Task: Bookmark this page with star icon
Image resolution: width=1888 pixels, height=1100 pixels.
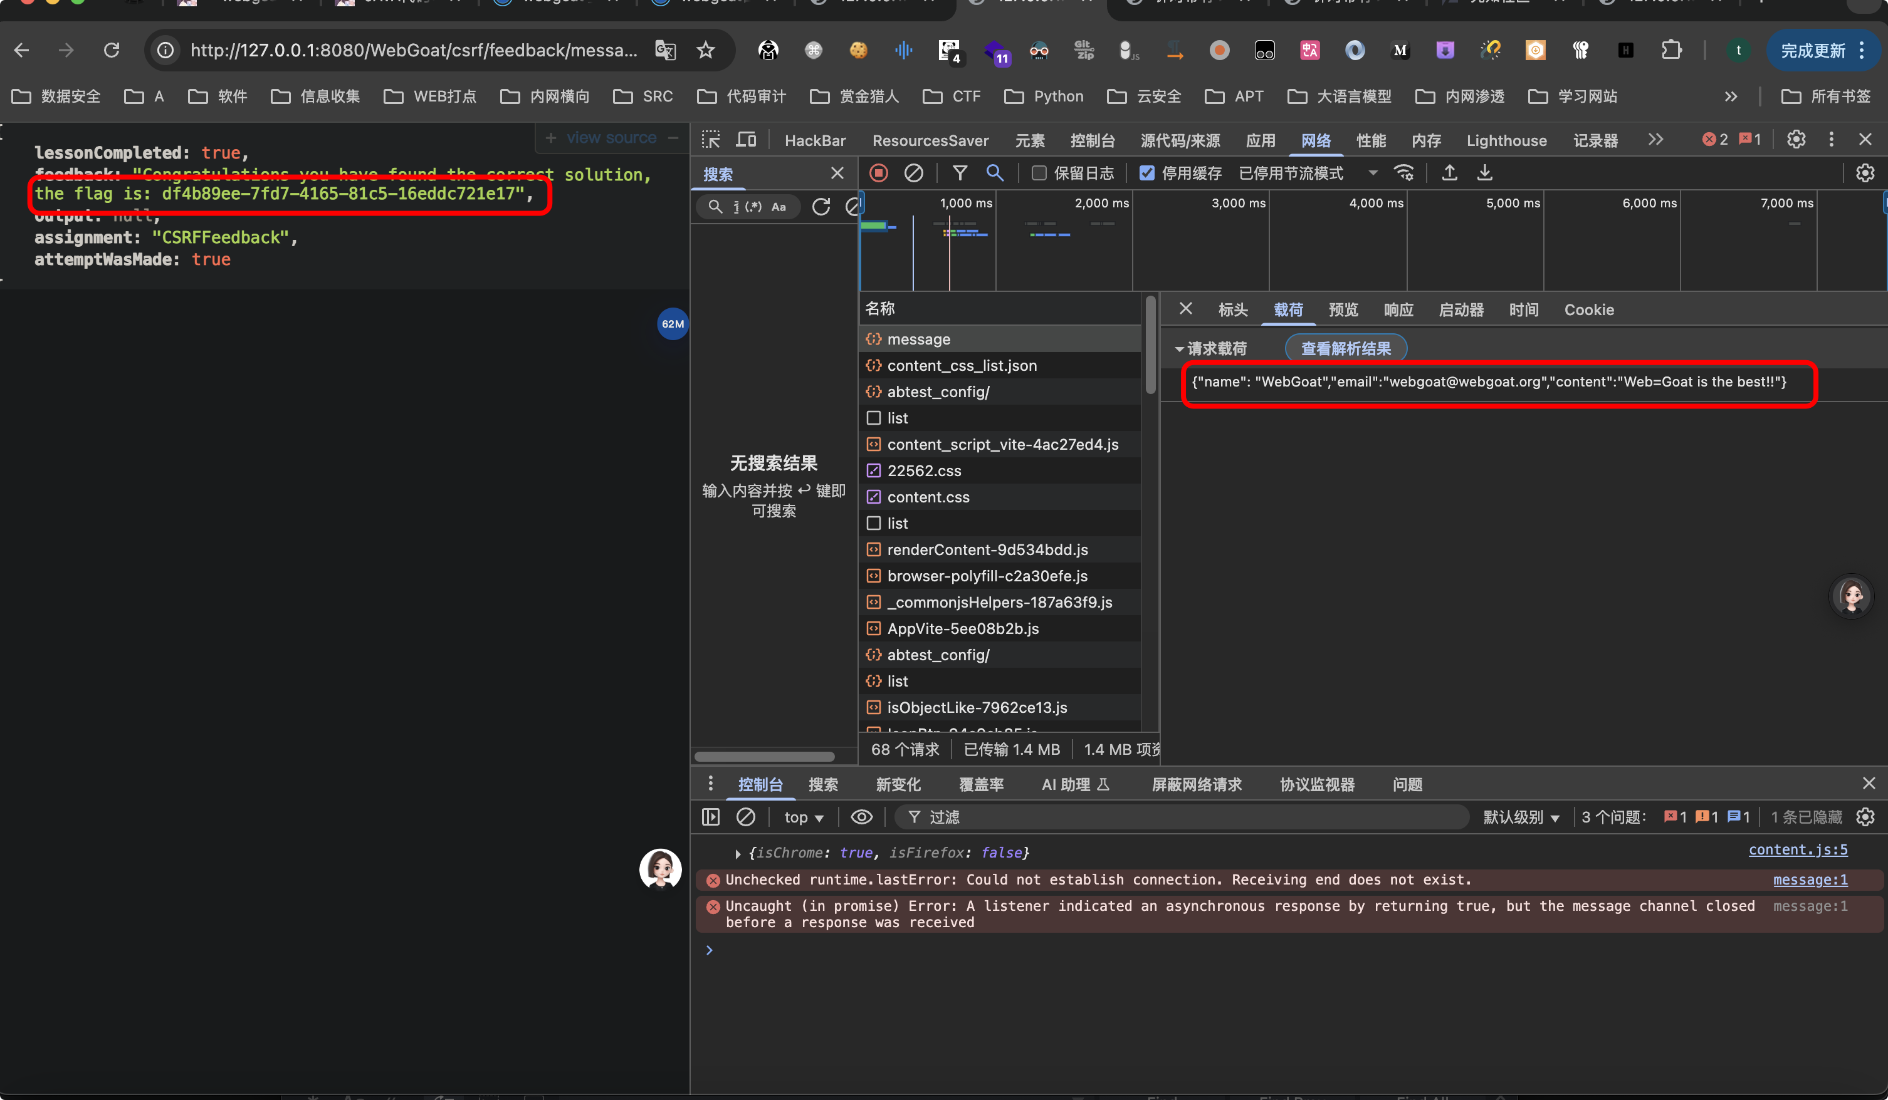Action: (705, 50)
